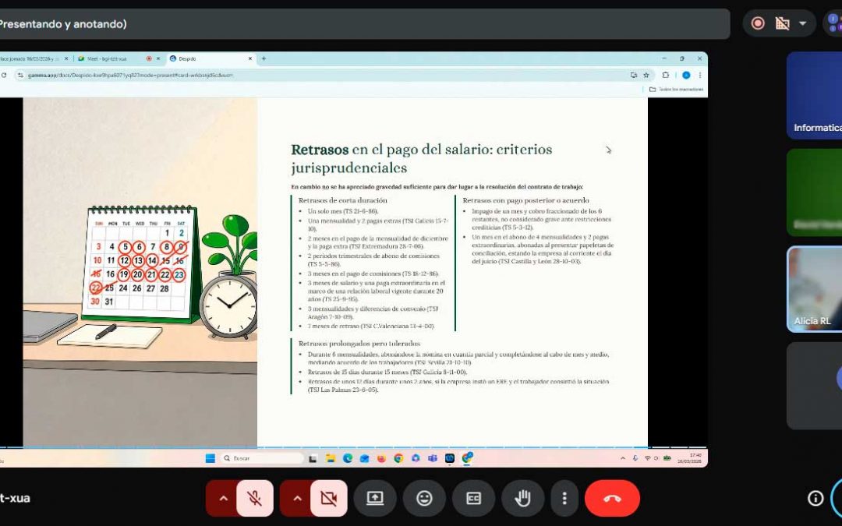This screenshot has width=842, height=526.
Task: Switch to the Despido browser tab
Action: pyautogui.click(x=207, y=58)
